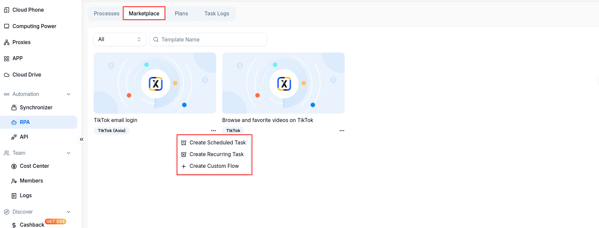The width and height of the screenshot is (599, 228).
Task: Click the TikTok email login title
Action: [x=115, y=120]
